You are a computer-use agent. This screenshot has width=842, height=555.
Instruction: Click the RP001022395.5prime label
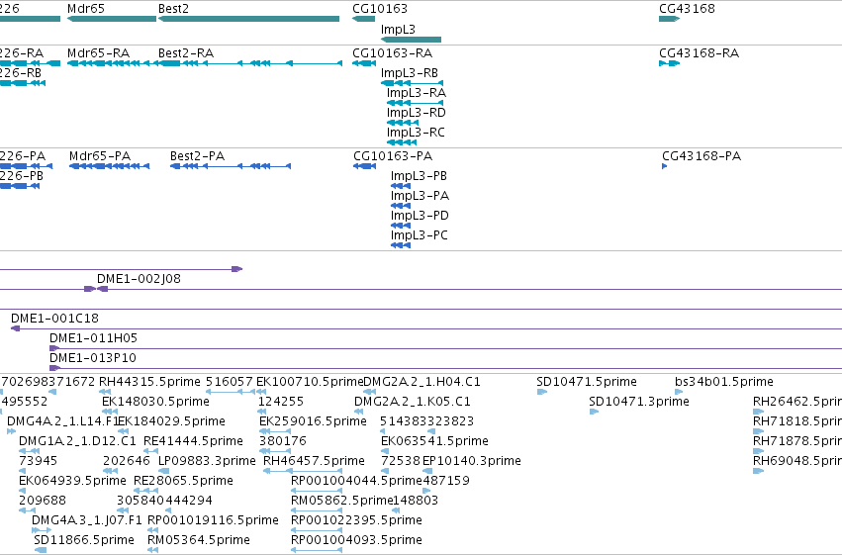pyautogui.click(x=356, y=520)
